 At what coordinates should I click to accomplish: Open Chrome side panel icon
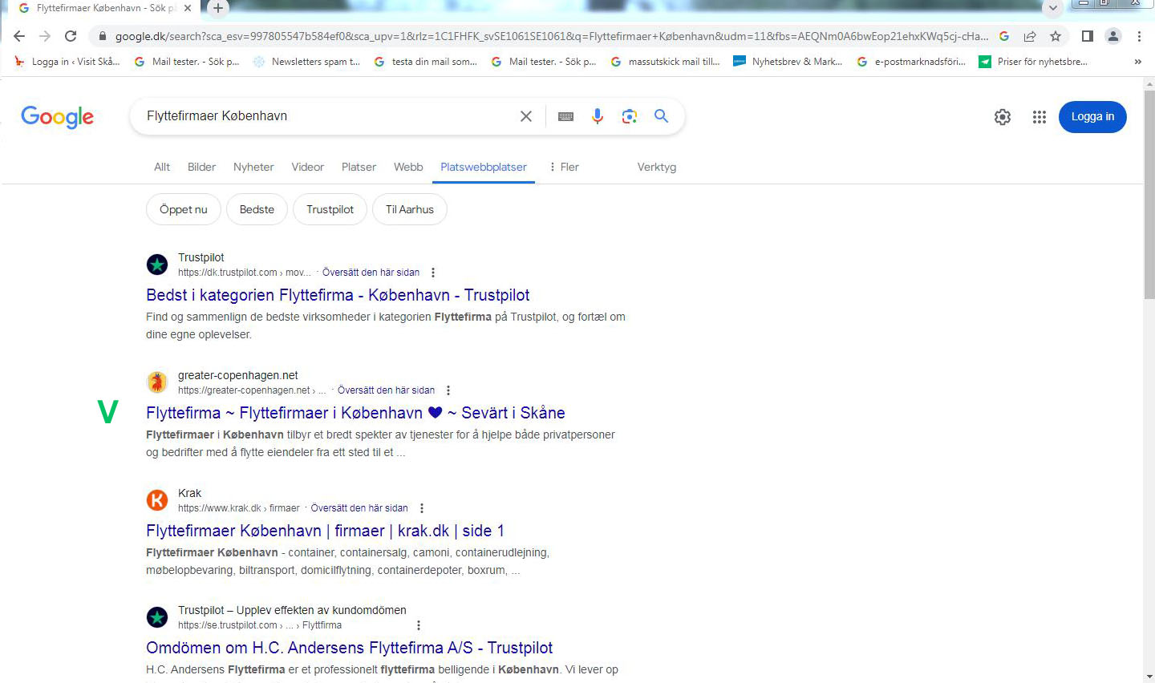(x=1088, y=36)
